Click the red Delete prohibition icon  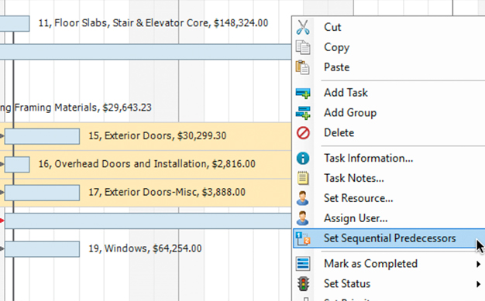[303, 133]
